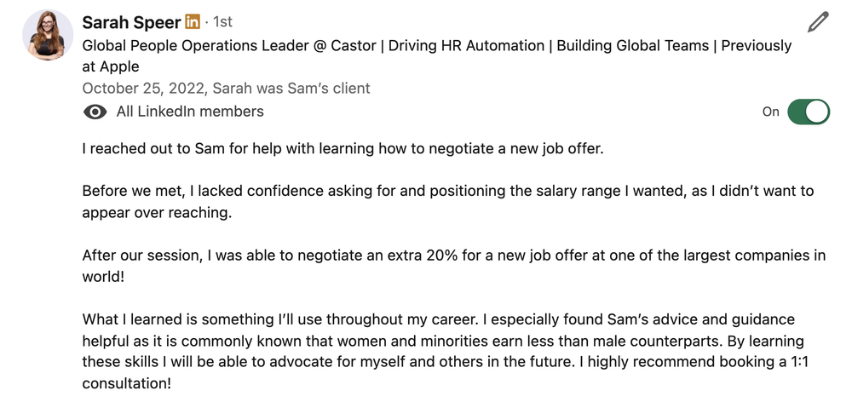Click the LinkedIn badge next to Sarah Speer
Screen dimensions: 852x402
pos(193,22)
